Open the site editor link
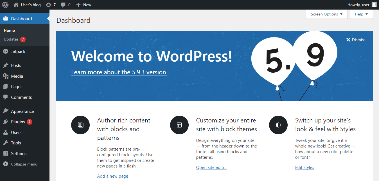Image resolution: width=379 pixels, height=181 pixels. [211, 167]
